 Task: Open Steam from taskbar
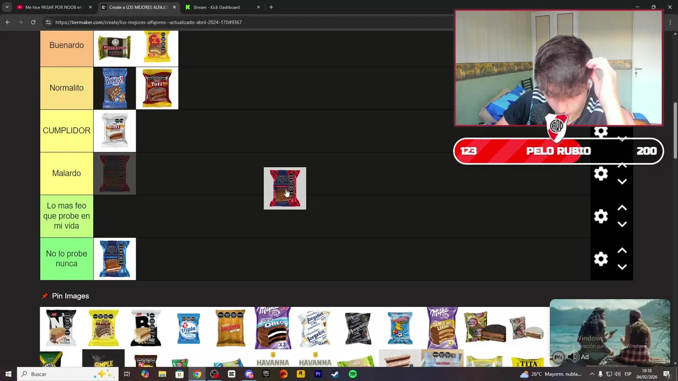coord(335,374)
